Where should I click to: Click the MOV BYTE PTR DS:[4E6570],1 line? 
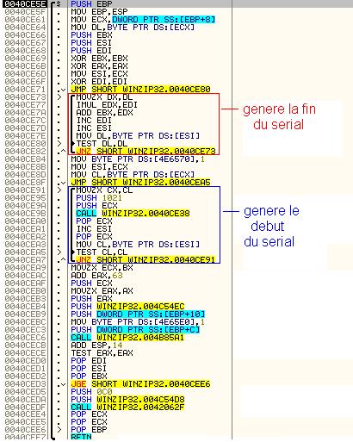point(138,159)
